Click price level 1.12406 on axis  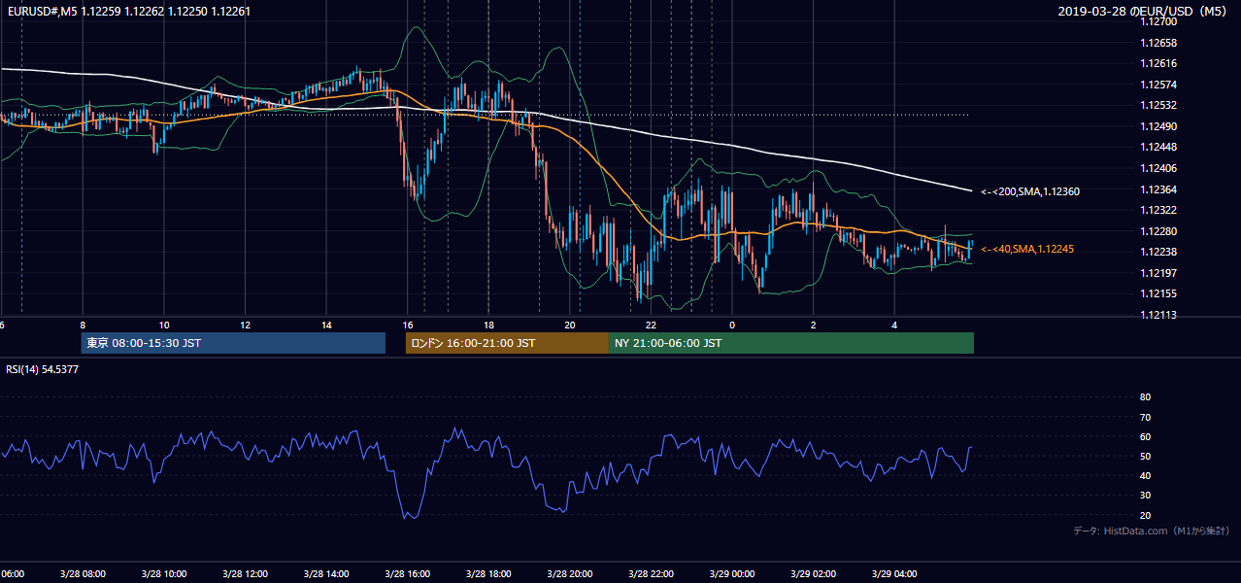point(1157,168)
